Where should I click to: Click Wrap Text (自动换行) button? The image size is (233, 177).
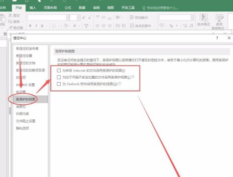coord(139,18)
